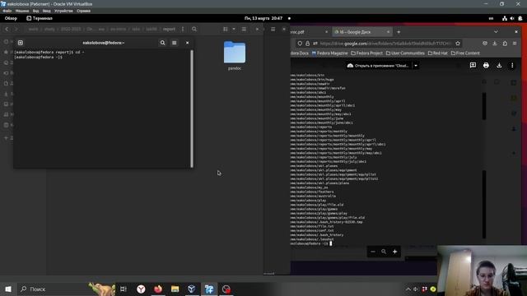Click the terminal window search icon
This screenshot has height=296, width=527.
(x=163, y=43)
